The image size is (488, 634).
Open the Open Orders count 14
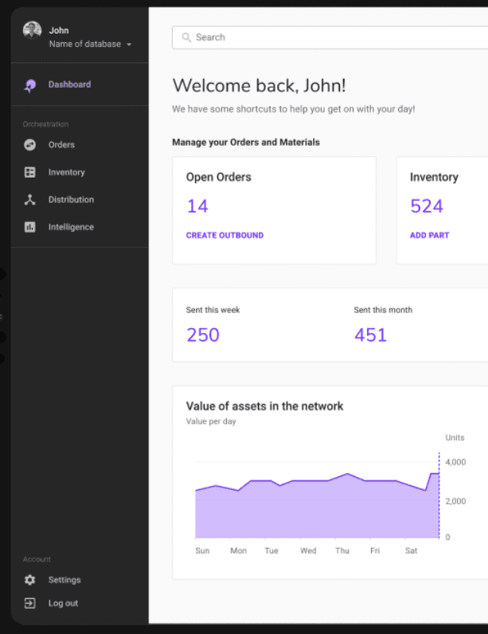click(x=197, y=206)
